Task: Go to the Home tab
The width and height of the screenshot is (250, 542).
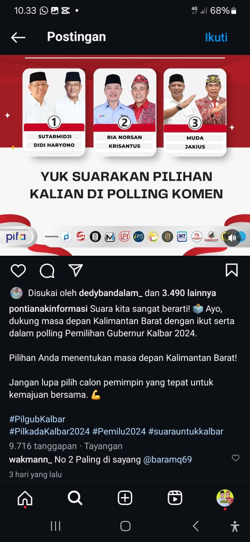Action: [25, 498]
